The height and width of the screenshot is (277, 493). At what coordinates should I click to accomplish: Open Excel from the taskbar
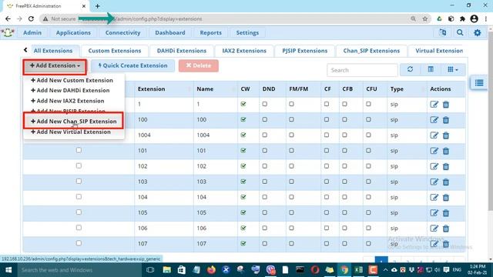[x=358, y=270]
